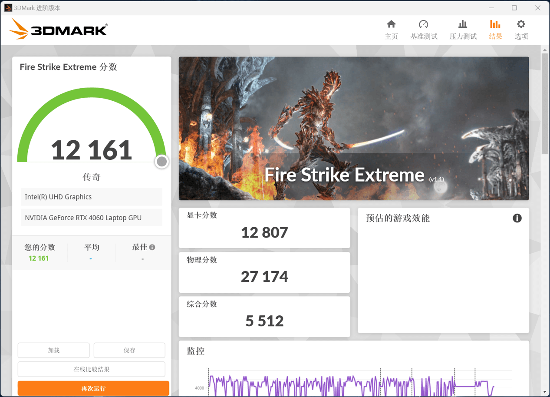Go to the 主页 home tab
Screen dimensions: 550x397
tap(391, 30)
